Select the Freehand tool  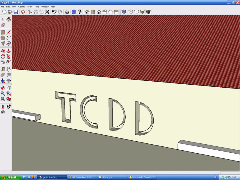(9, 43)
